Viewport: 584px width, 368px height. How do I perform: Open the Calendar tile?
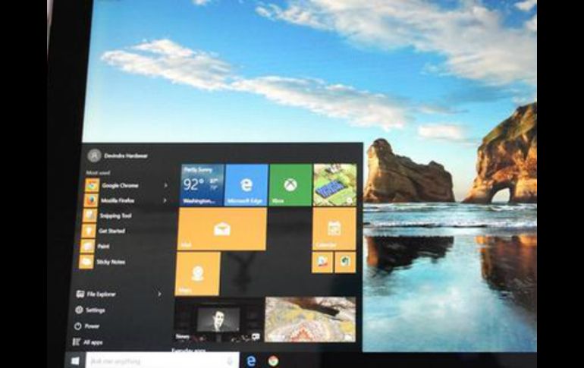tap(334, 229)
